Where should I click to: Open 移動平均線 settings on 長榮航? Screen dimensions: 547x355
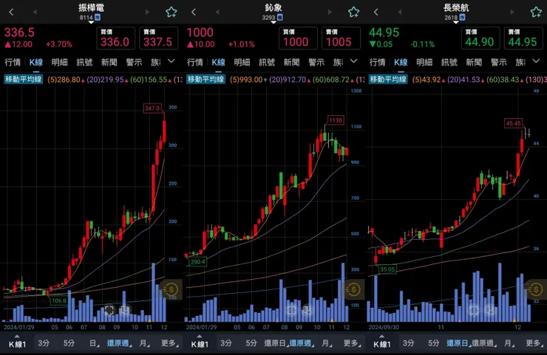(x=388, y=80)
